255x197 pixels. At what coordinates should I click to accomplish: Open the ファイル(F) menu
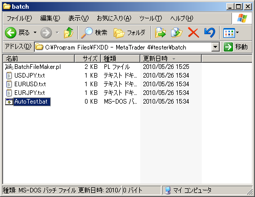(19, 18)
